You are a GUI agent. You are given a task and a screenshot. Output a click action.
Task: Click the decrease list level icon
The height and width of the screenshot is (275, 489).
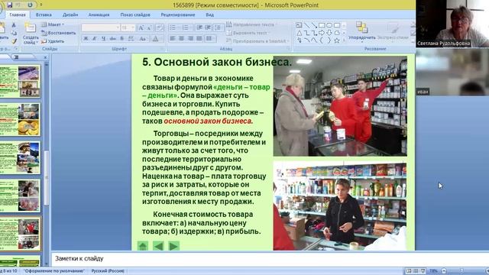[x=199, y=27]
